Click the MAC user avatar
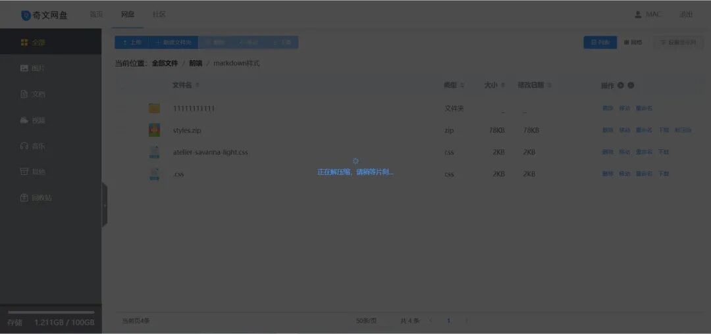711x334 pixels. 638,14
